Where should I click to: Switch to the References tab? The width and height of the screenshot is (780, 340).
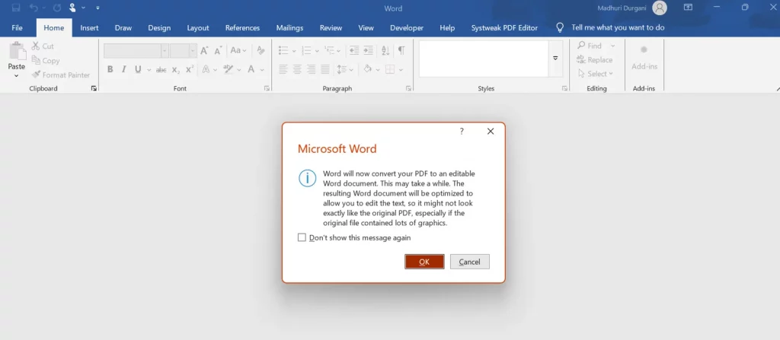tap(242, 28)
